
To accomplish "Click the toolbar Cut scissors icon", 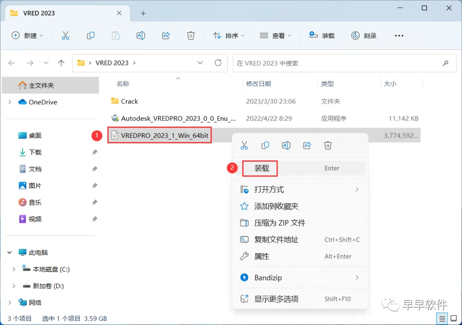I will tap(65, 35).
